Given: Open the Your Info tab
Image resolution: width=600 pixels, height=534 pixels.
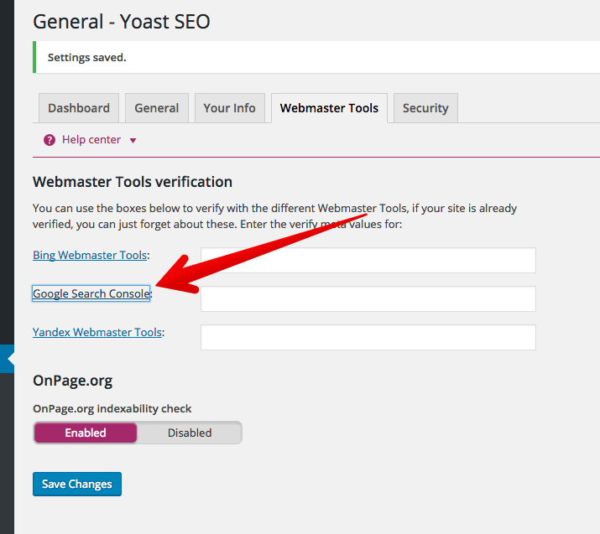Looking at the screenshot, I should click(x=230, y=108).
